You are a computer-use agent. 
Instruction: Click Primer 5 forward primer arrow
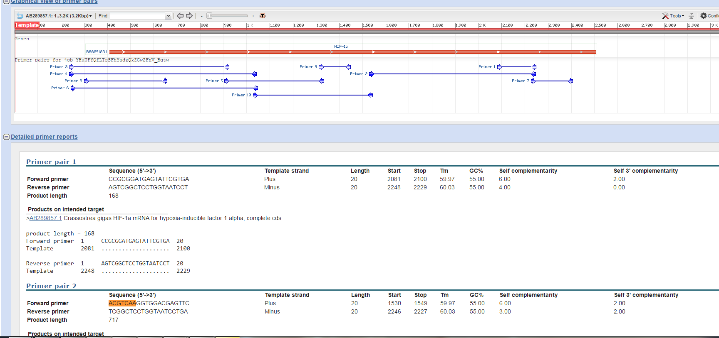click(226, 81)
